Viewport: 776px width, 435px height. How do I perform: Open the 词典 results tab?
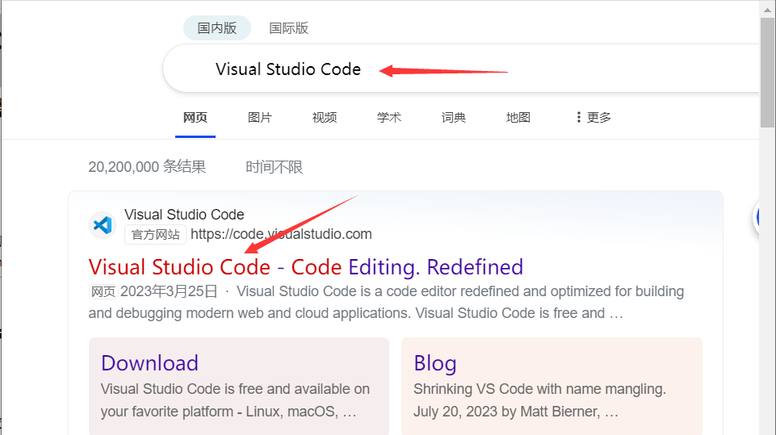453,118
